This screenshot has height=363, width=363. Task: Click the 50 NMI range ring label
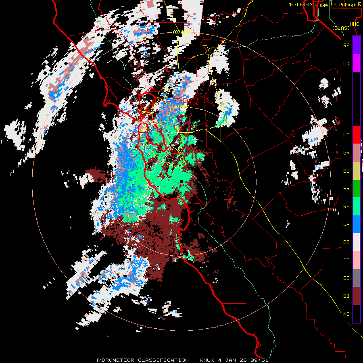(181, 106)
